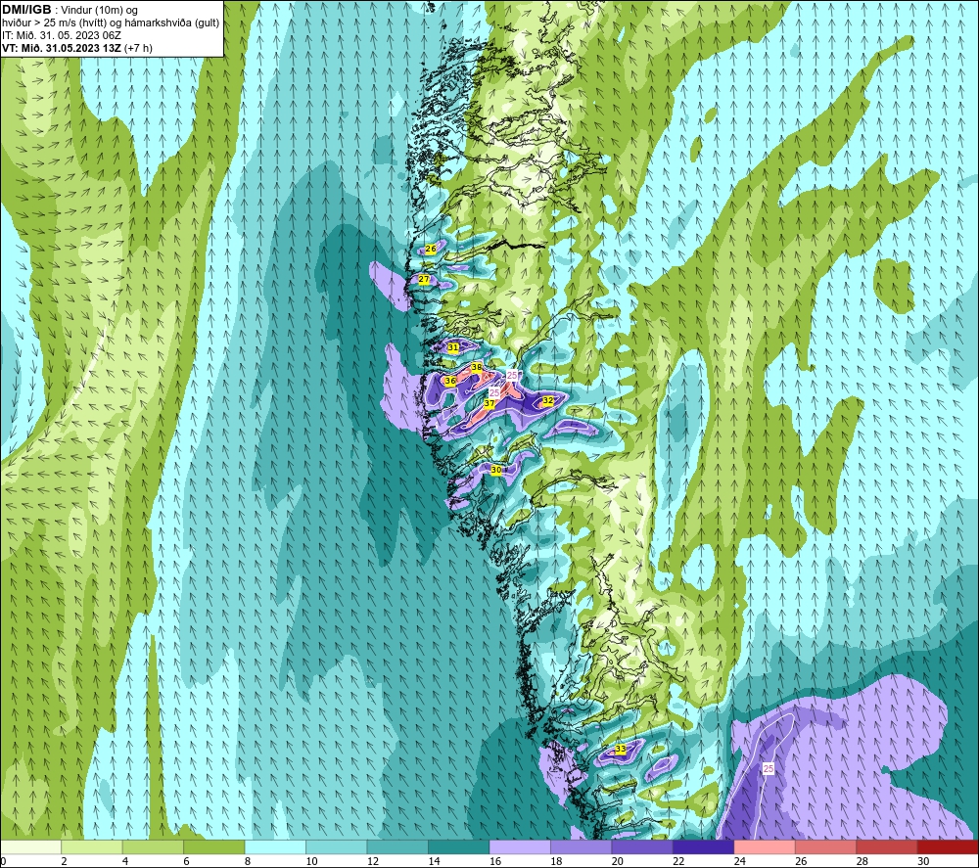This screenshot has height=868, width=979.
Task: Select the legend scale number 20
Action: pyautogui.click(x=618, y=861)
